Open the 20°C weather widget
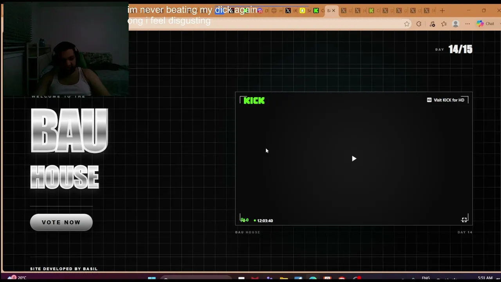This screenshot has width=501, height=282. (16, 278)
